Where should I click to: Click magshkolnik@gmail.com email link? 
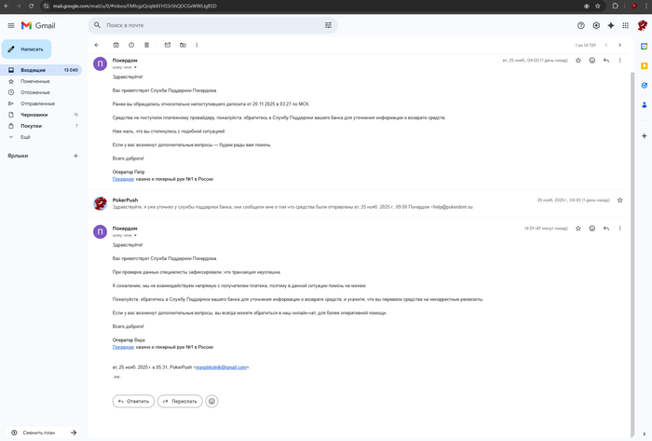coord(221,367)
